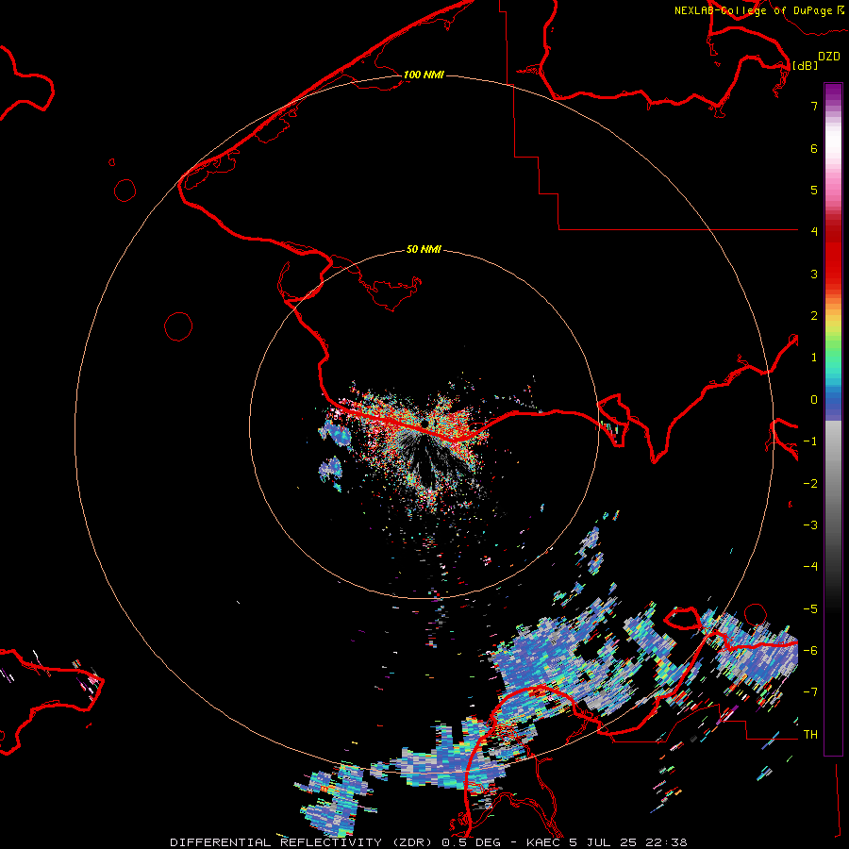Image resolution: width=849 pixels, height=849 pixels.
Task: Click the 1 value on the color scale
Action: pyautogui.click(x=814, y=358)
